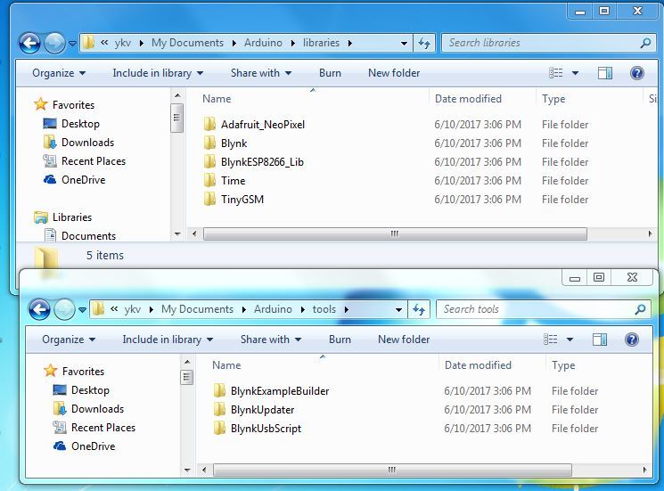Open view options arrow in tools window

click(x=570, y=340)
